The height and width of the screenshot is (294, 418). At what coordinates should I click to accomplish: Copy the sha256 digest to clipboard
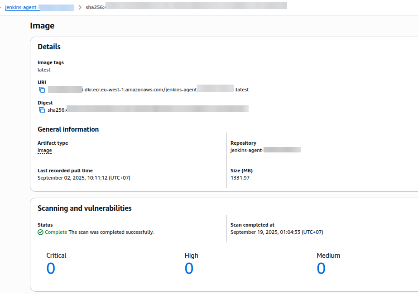pos(42,110)
